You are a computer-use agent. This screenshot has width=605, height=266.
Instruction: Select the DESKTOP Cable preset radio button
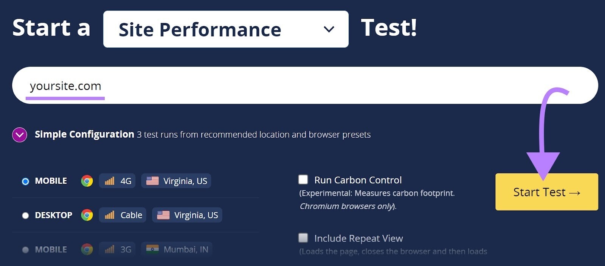[x=25, y=215]
